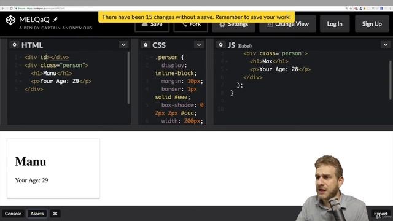The height and width of the screenshot is (221, 393).
Task: Click the JS editor vertical scrollbar
Action: pyautogui.click(x=391, y=80)
